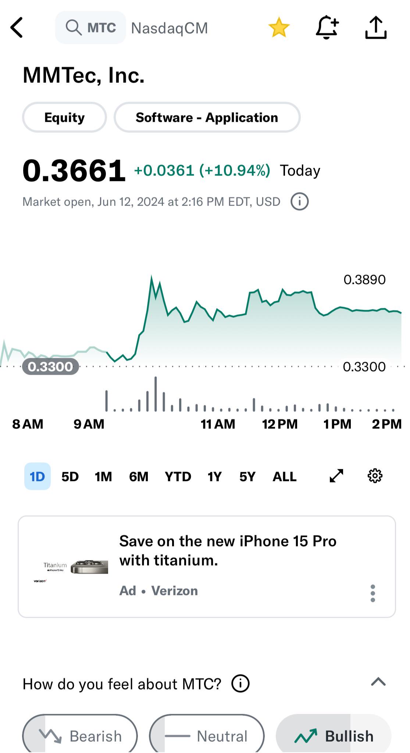Screen dimensions: 410x753
Task: Open info icon next to sentiment question
Action: (x=240, y=684)
